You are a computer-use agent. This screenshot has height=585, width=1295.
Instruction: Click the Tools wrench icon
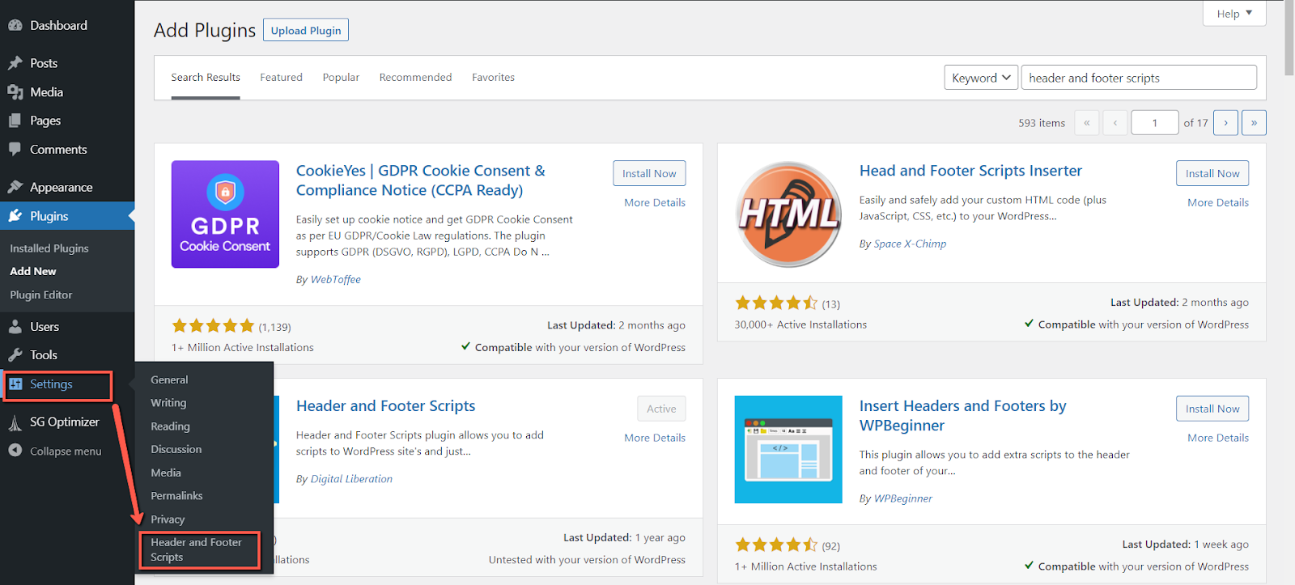pyautogui.click(x=15, y=355)
